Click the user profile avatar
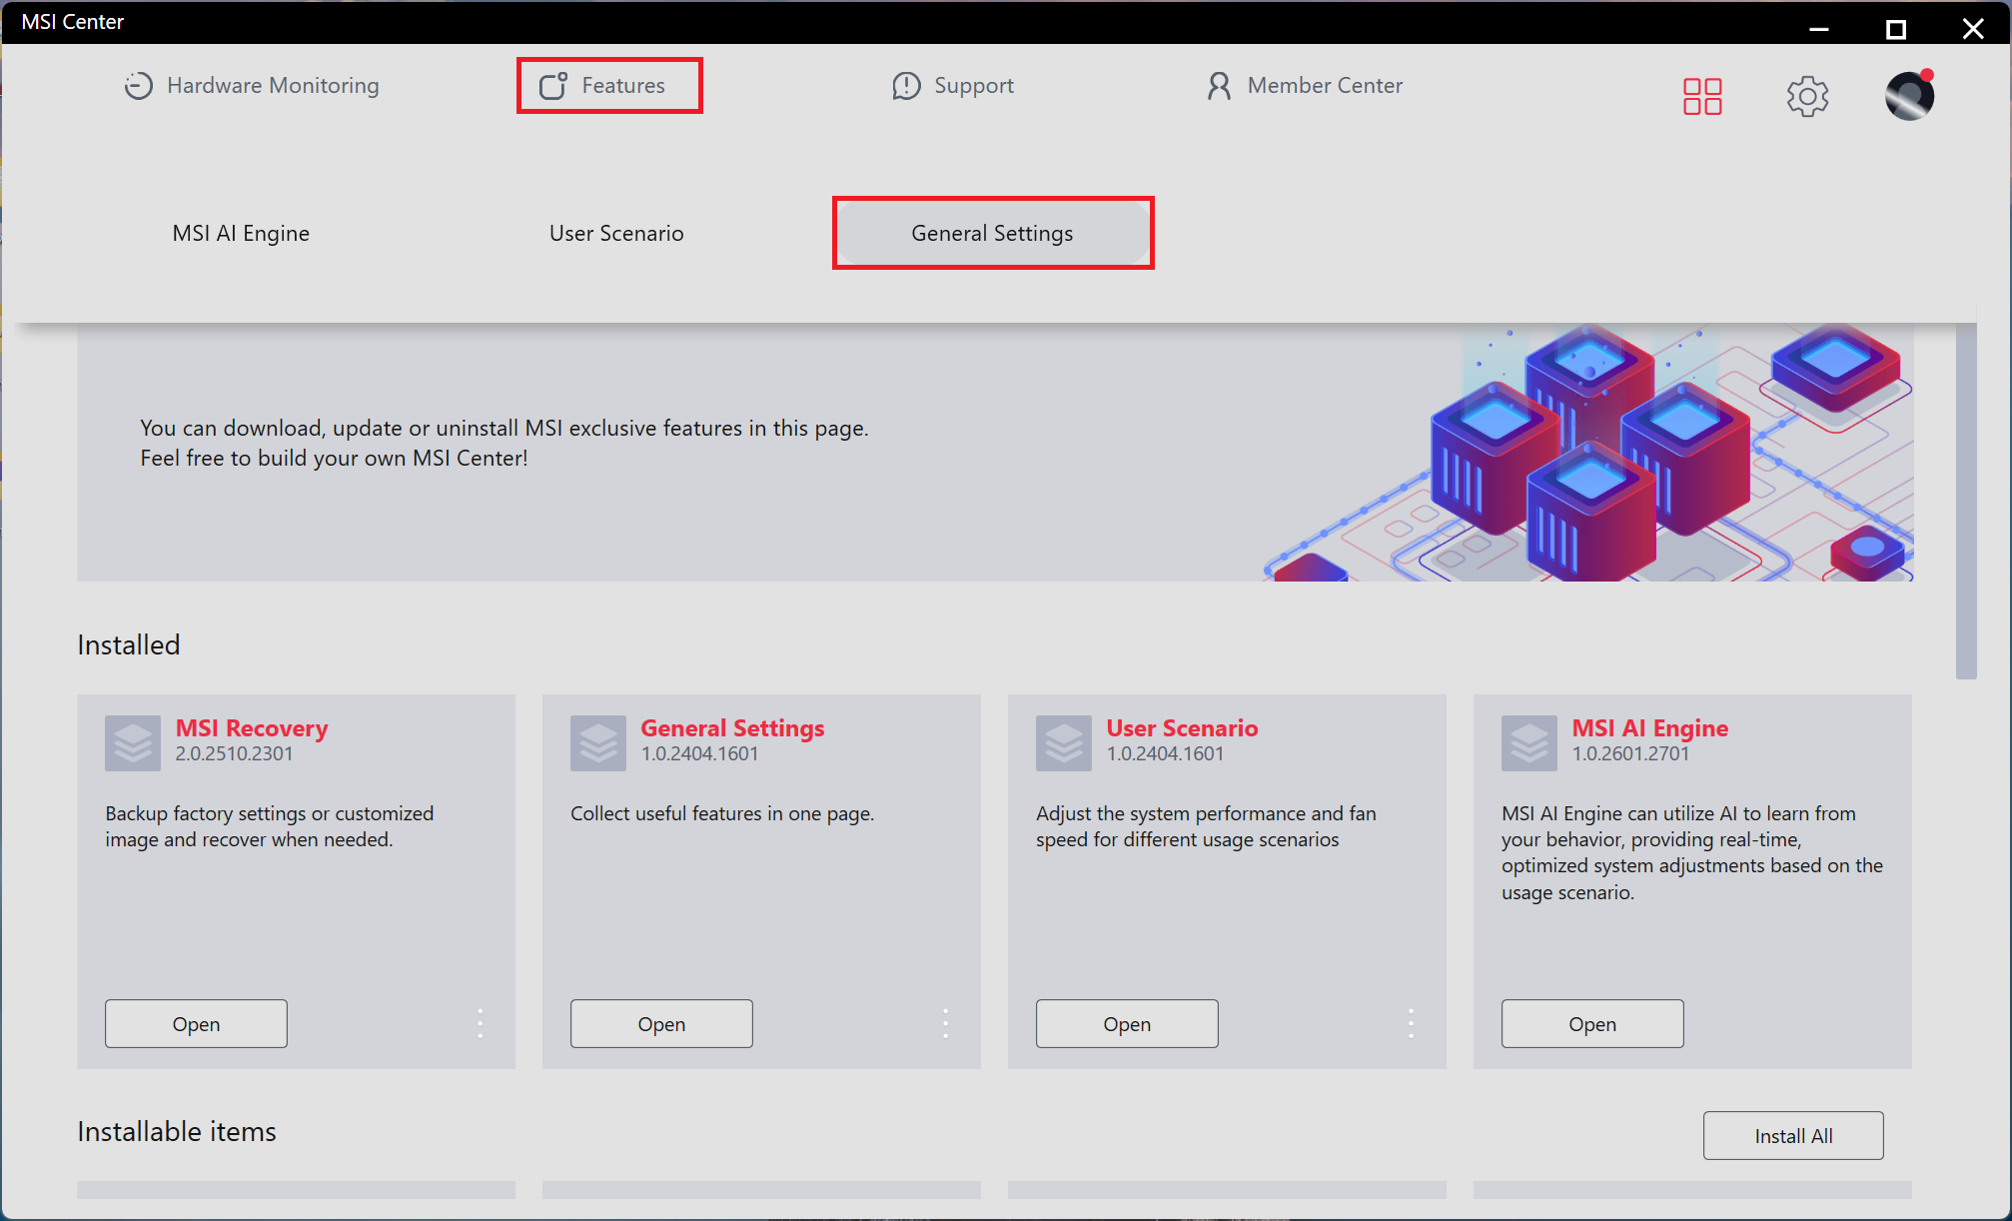Viewport: 2012px width, 1221px height. coord(1909,96)
